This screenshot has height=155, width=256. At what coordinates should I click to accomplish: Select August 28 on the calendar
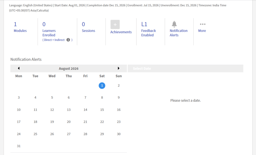(85, 134)
